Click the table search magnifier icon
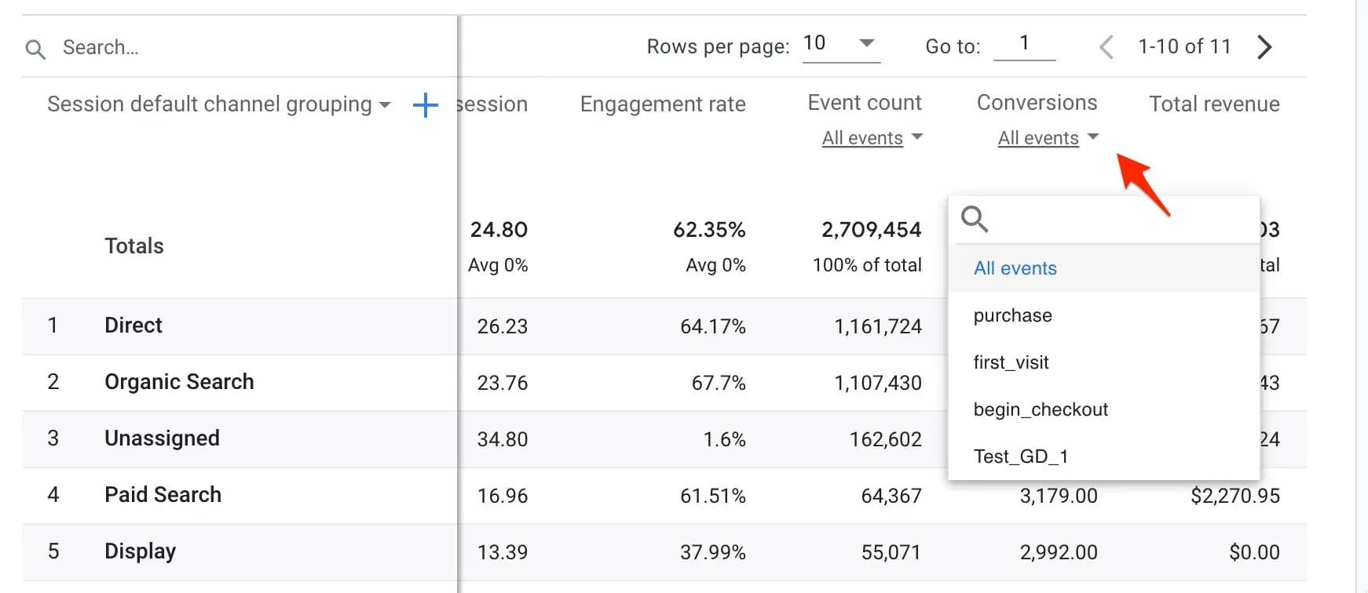This screenshot has height=593, width=1368. pos(35,49)
